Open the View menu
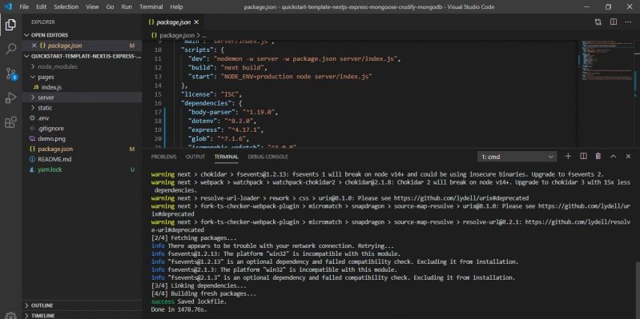This screenshot has height=319, width=640. (92, 7)
